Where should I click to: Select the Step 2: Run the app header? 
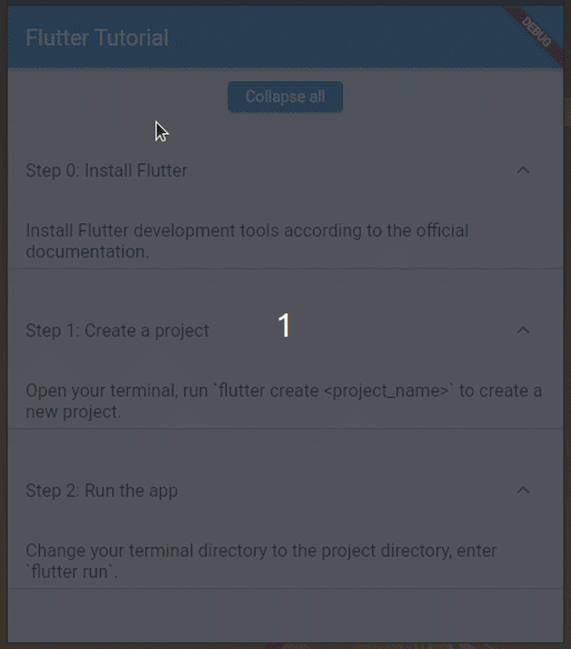coord(102,490)
